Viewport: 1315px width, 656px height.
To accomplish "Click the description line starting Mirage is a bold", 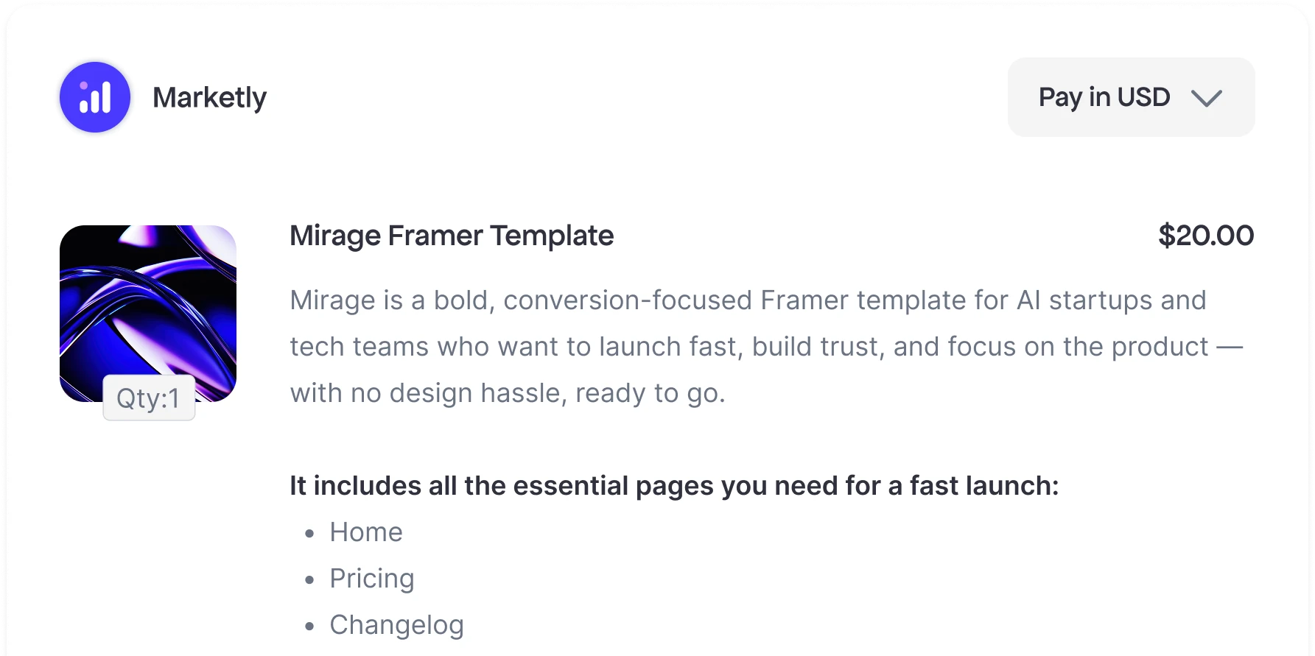I will (747, 300).
